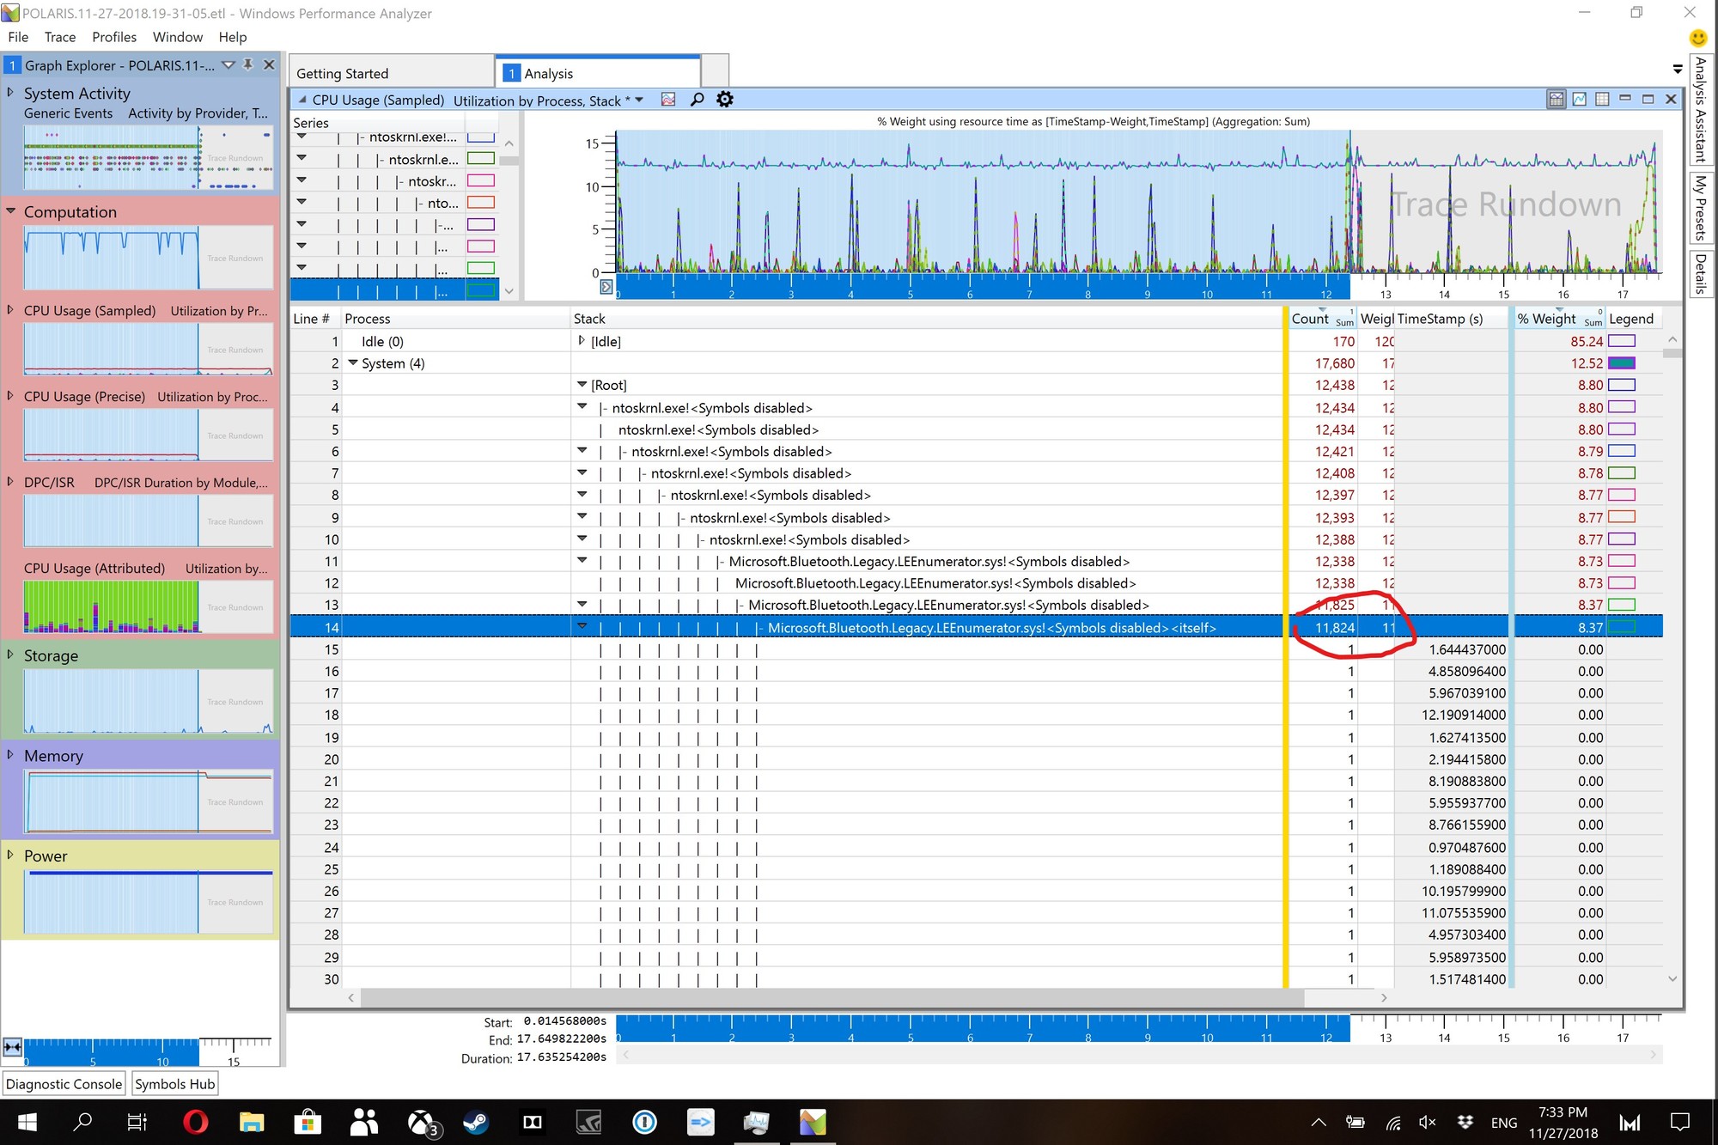Minimize the CPU Usage (Sampled) graph pane

tap(1625, 99)
